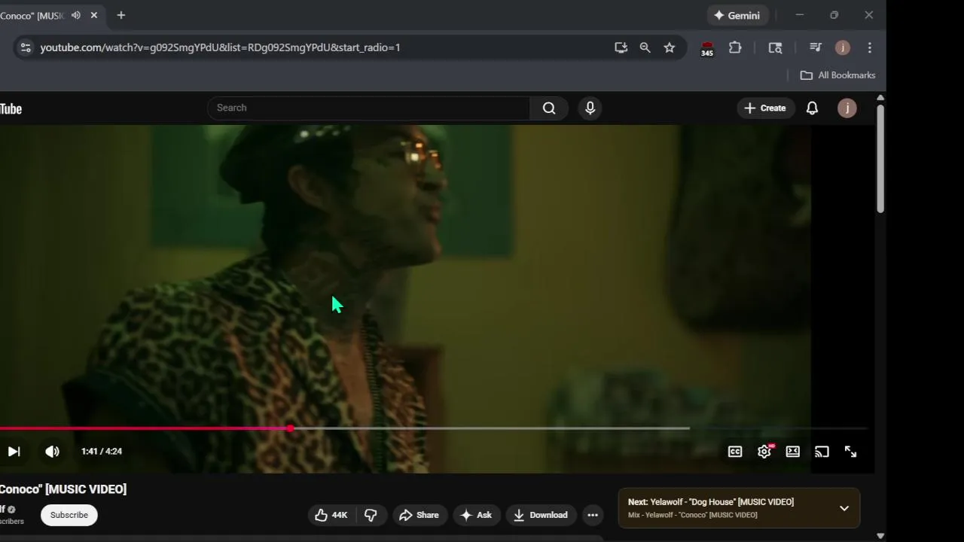Viewport: 964px width, 542px height.
Task: View site information in address bar
Action: 26,47
